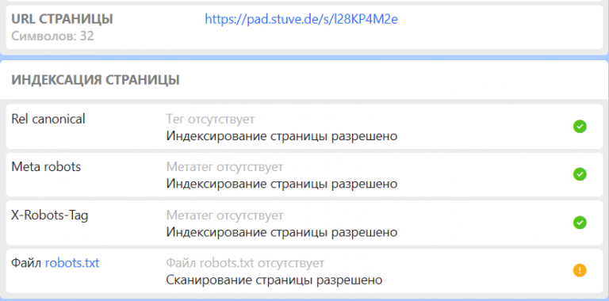
Task: Select the 'Rel canonical' label
Action: 48,119
